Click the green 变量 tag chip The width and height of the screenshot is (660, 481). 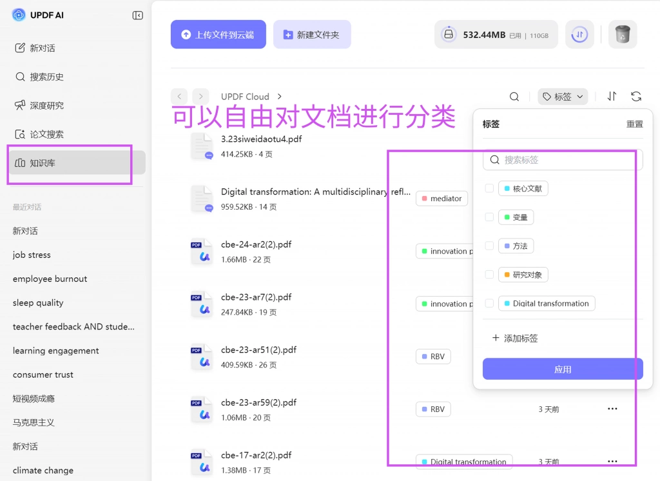coord(516,217)
